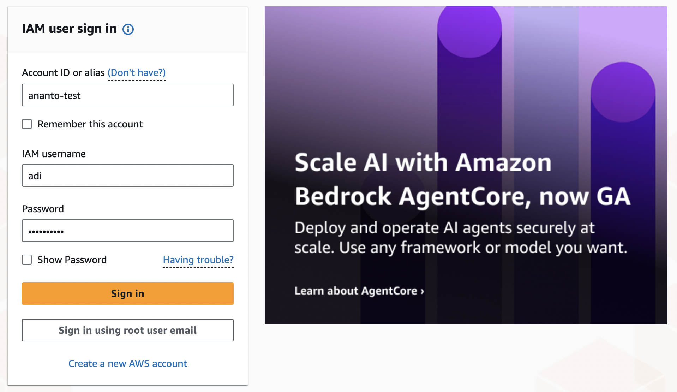Click the masked password dots
677x392 pixels.
46,231
